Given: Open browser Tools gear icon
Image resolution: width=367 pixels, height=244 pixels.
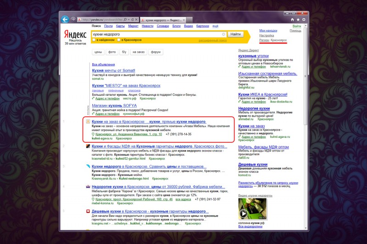Looking at the screenshot, I should point(304,20).
